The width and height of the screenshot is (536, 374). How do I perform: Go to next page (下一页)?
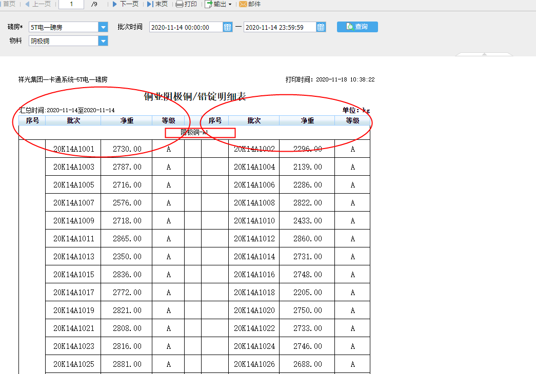tap(125, 4)
